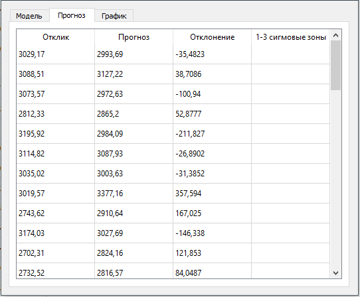Click the deviation cell 121,853
The image size is (360, 297).
(x=212, y=253)
